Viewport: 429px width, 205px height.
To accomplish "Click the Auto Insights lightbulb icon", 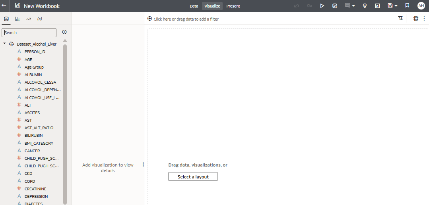I will (x=365, y=6).
